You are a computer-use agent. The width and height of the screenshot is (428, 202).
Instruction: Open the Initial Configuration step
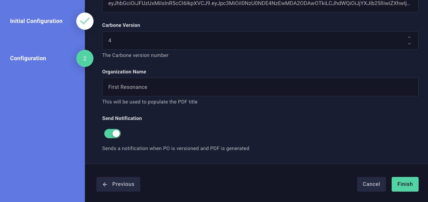(36, 21)
